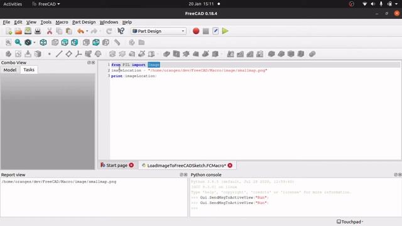Create a datum line
This screenshot has width=402, height=226.
[59, 54]
